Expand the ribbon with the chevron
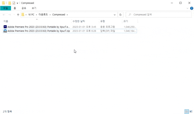This screenshot has height=114, width=194. (x=187, y=8)
